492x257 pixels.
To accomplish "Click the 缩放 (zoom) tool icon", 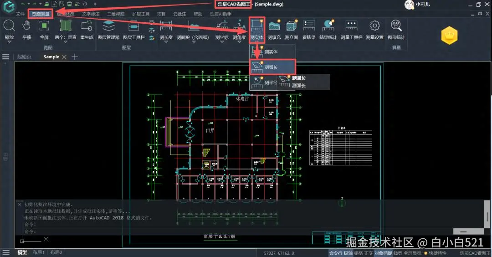I will point(9,26).
